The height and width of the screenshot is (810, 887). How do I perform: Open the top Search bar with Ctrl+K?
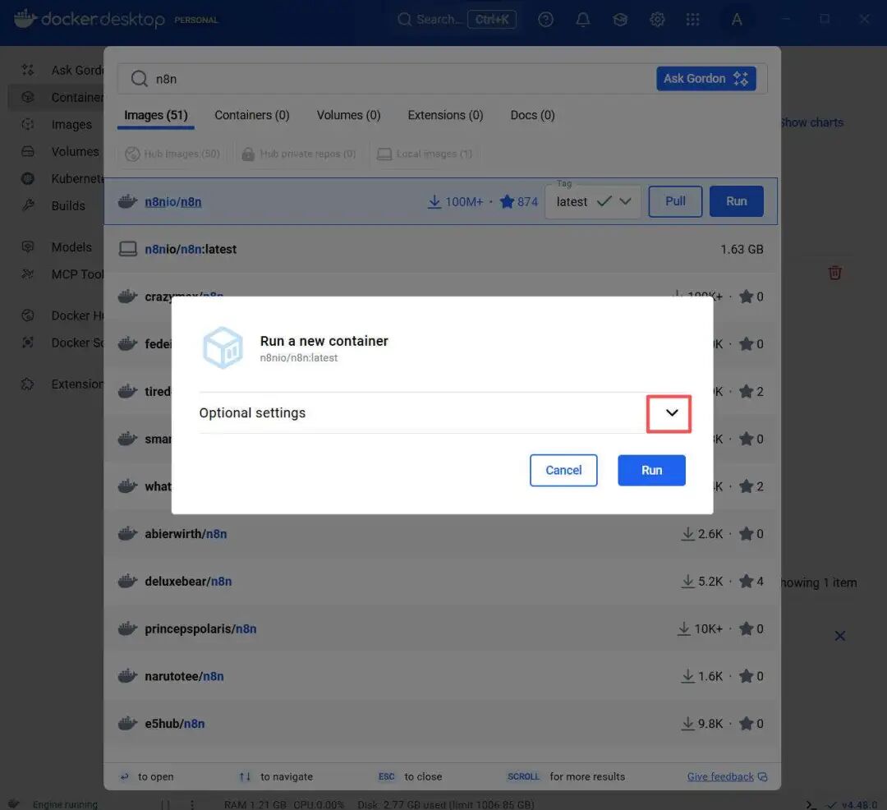pos(457,20)
